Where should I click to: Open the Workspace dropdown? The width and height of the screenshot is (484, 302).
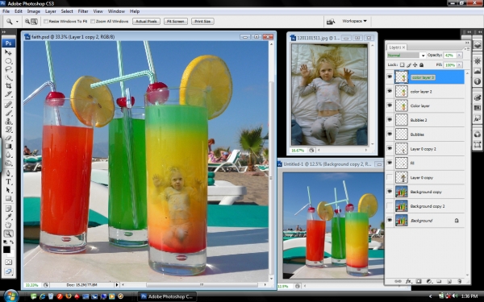(354, 21)
